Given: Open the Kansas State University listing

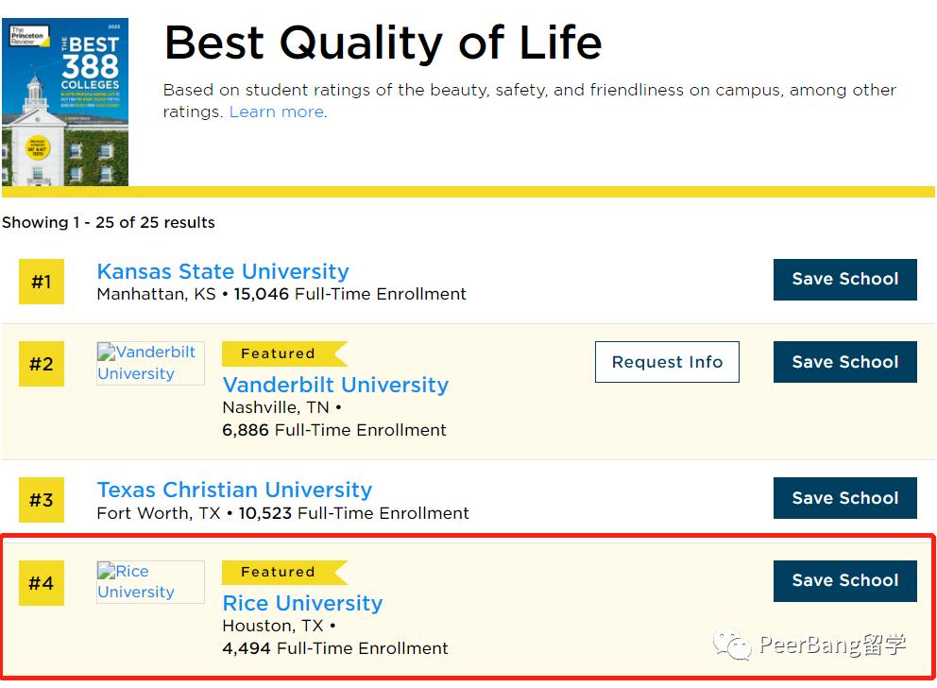Looking at the screenshot, I should (x=223, y=272).
